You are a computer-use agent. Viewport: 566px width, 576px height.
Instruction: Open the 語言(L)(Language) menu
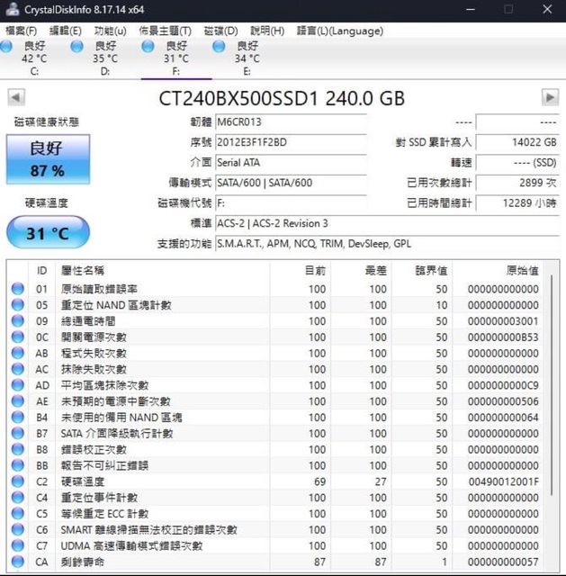327,31
